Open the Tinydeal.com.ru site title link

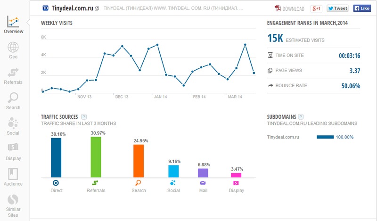[73, 8]
